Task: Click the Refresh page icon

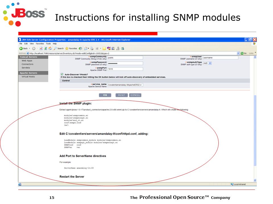Action: [x=45, y=48]
